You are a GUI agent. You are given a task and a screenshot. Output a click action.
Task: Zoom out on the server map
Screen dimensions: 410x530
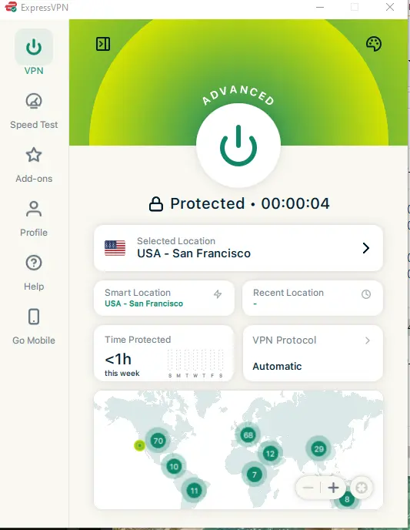(308, 488)
